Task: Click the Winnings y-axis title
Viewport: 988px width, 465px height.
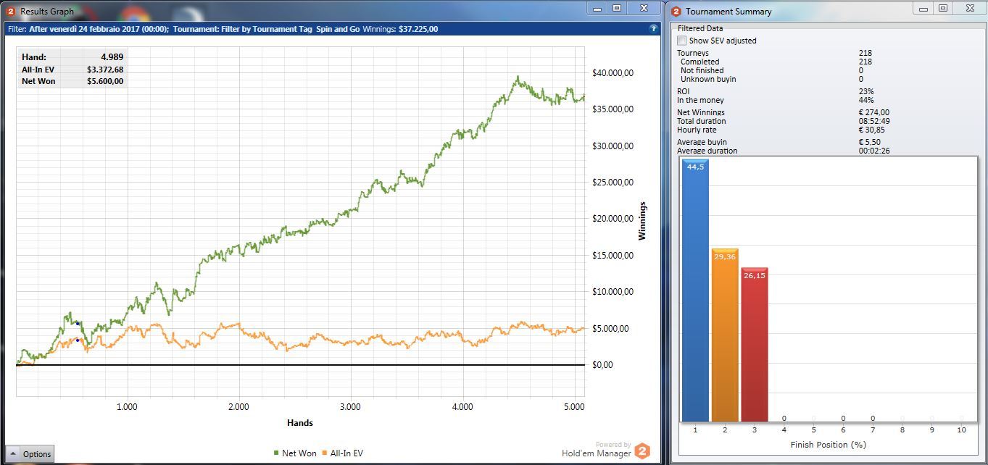Action: pos(642,221)
